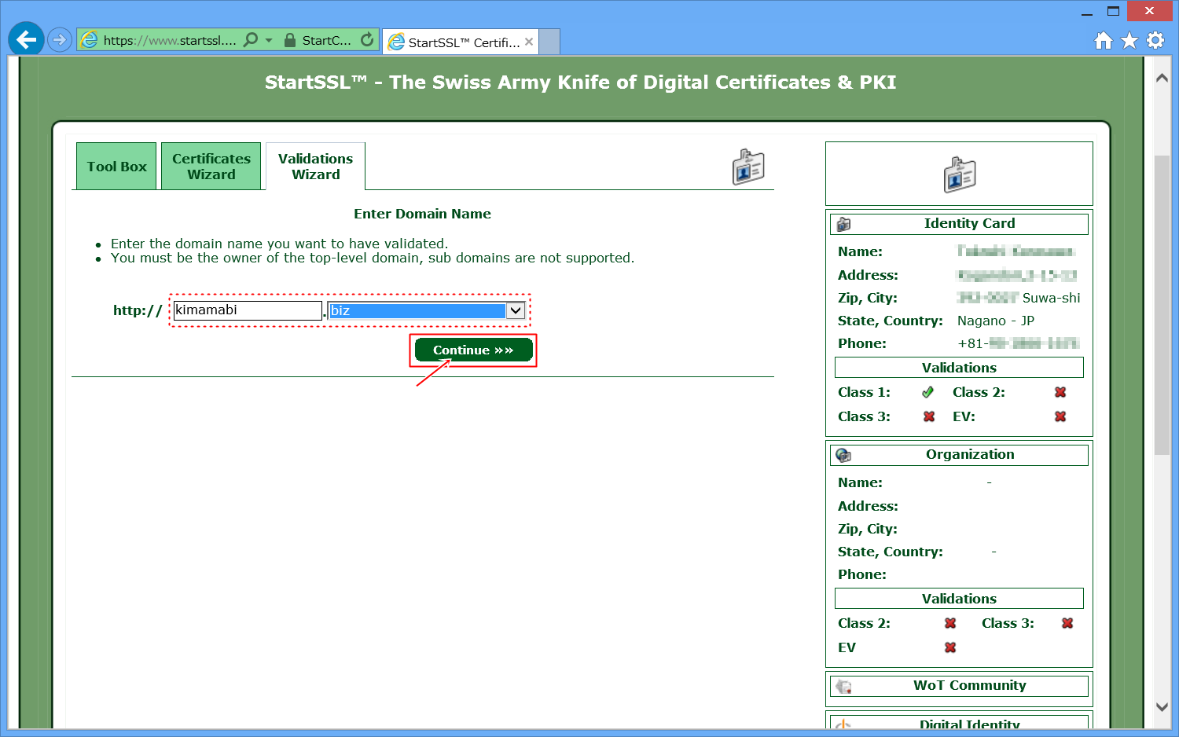Switch to the Tool Box tab

click(x=116, y=167)
